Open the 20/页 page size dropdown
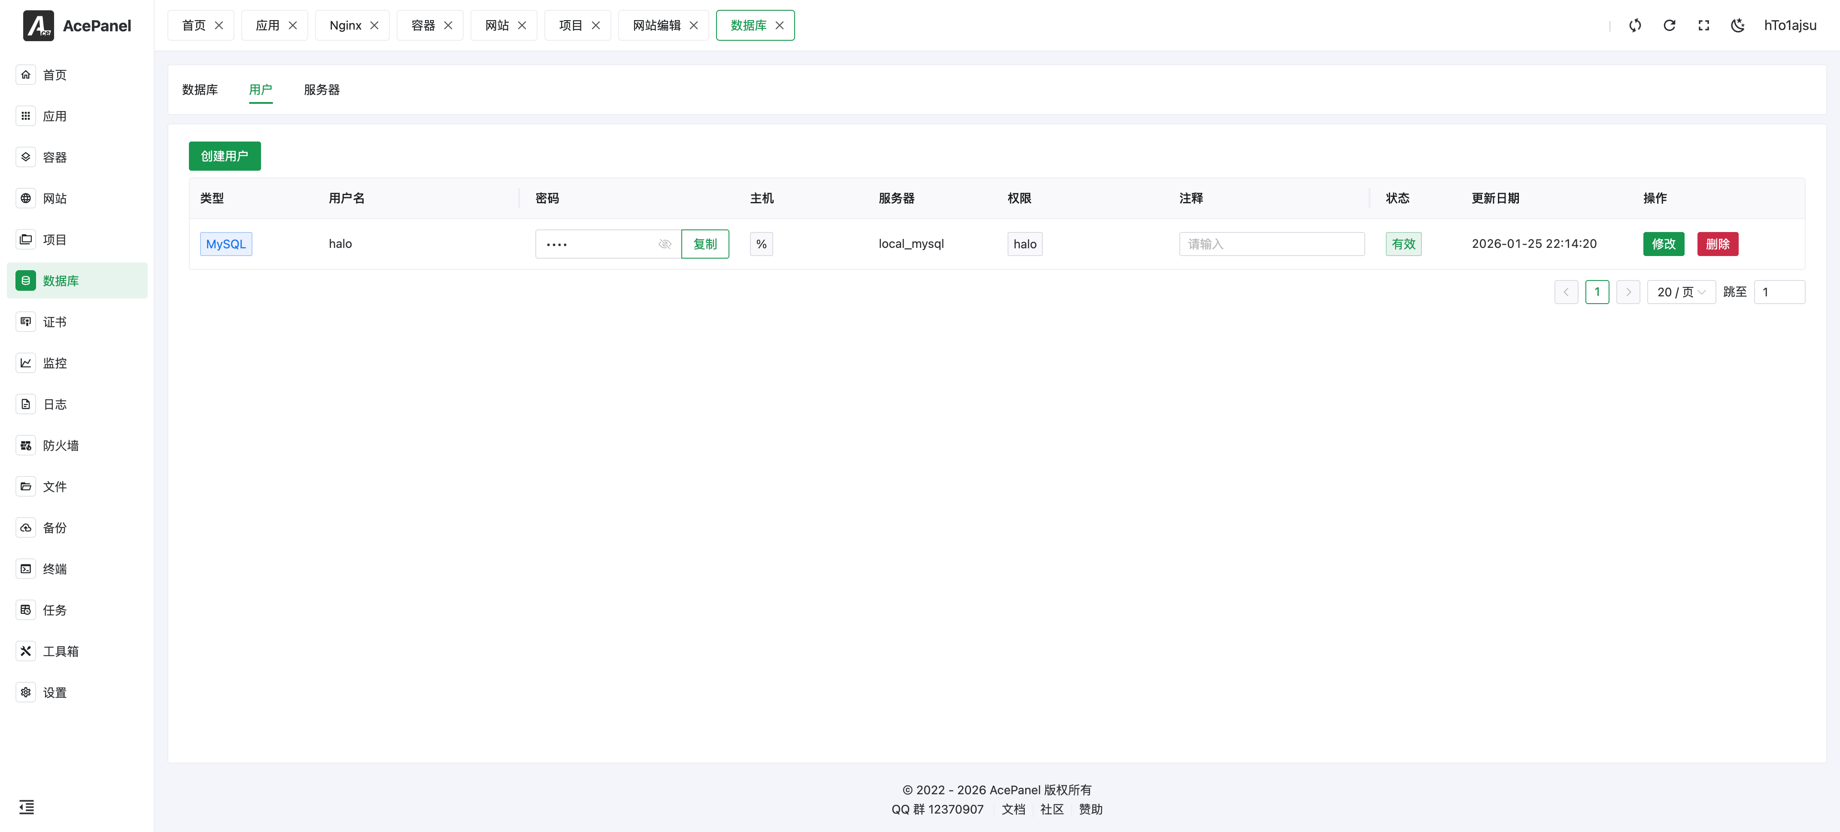1840x832 pixels. coord(1681,292)
